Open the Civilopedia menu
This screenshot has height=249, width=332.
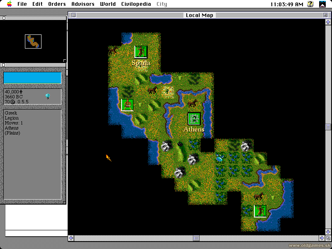136,4
